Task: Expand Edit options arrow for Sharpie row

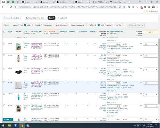Action: 156,106
